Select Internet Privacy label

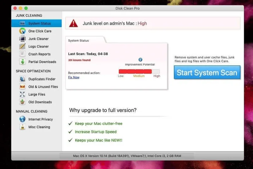coord(40,119)
